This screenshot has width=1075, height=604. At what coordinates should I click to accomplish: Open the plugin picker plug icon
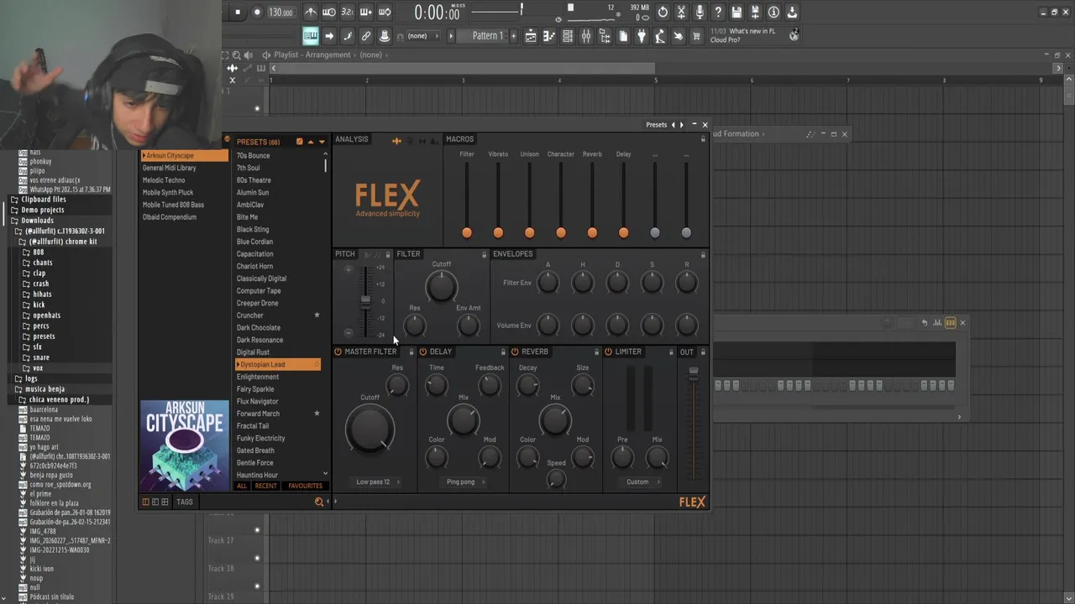pos(642,36)
